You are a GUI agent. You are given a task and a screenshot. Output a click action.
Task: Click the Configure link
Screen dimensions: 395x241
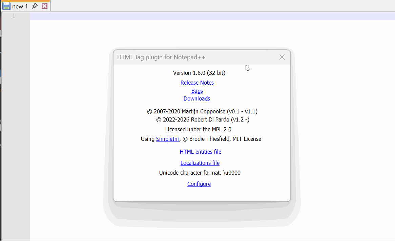[x=199, y=184]
